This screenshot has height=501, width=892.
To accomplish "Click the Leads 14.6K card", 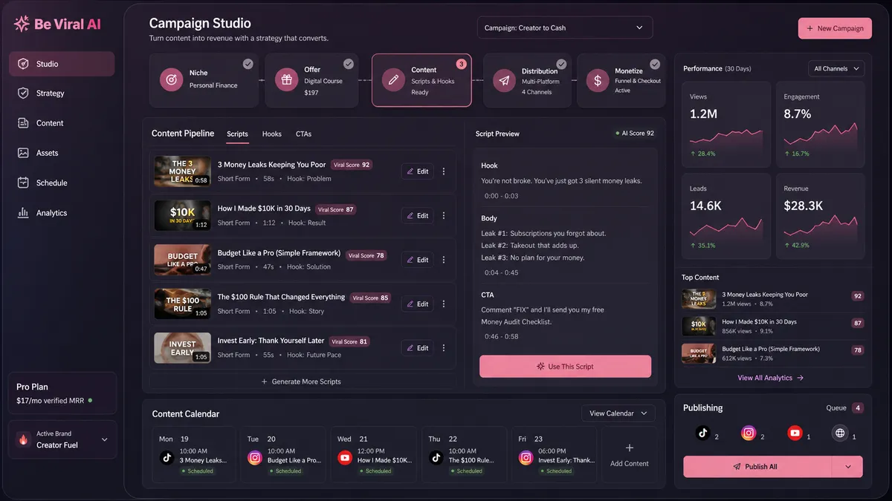I will point(726,215).
